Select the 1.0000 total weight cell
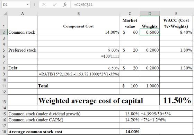 coord(150,86)
